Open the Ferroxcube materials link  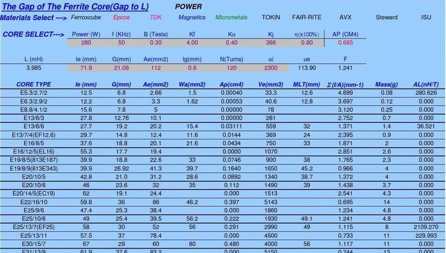click(86, 17)
